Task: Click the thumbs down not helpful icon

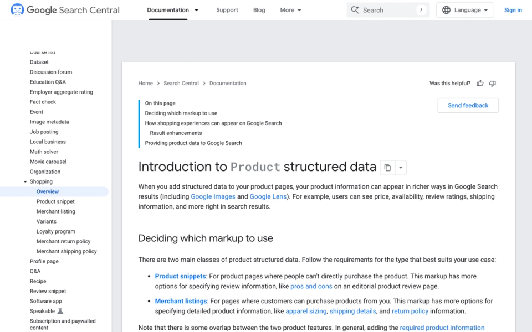Action: [x=492, y=84]
